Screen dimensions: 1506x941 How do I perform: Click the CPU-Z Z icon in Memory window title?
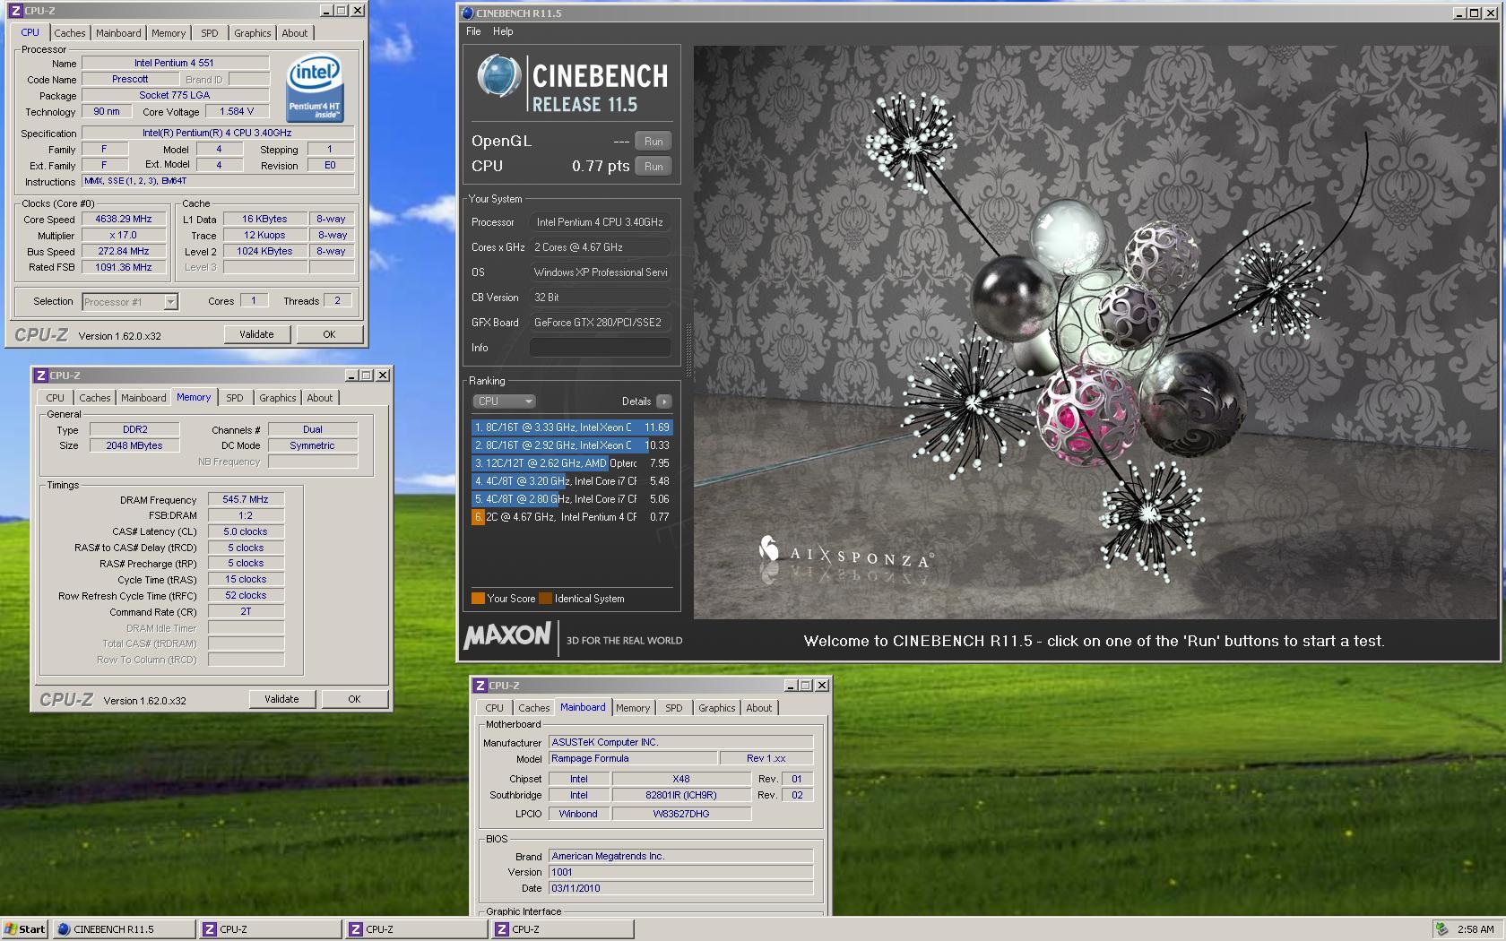(40, 376)
